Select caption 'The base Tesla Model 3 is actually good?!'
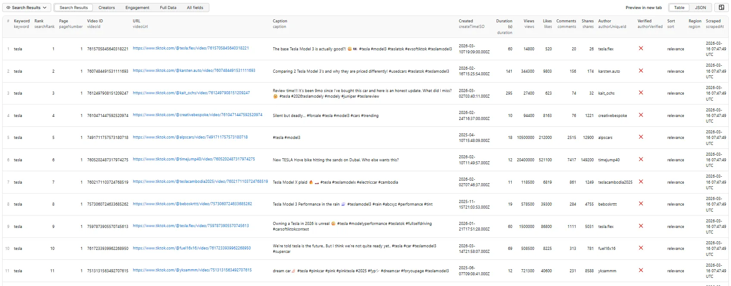Viewport: 731px width, 286px height. pos(362,49)
